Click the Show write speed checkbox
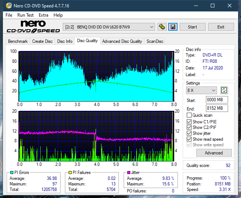The width and height of the screenshot is (241, 198). pyautogui.click(x=189, y=145)
